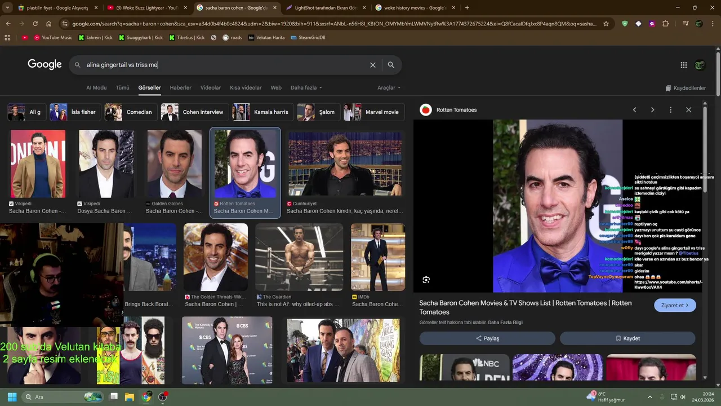Show hidden system tray icons
The width and height of the screenshot is (721, 406).
649,397
